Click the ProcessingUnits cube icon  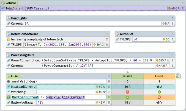[x=9, y=55]
